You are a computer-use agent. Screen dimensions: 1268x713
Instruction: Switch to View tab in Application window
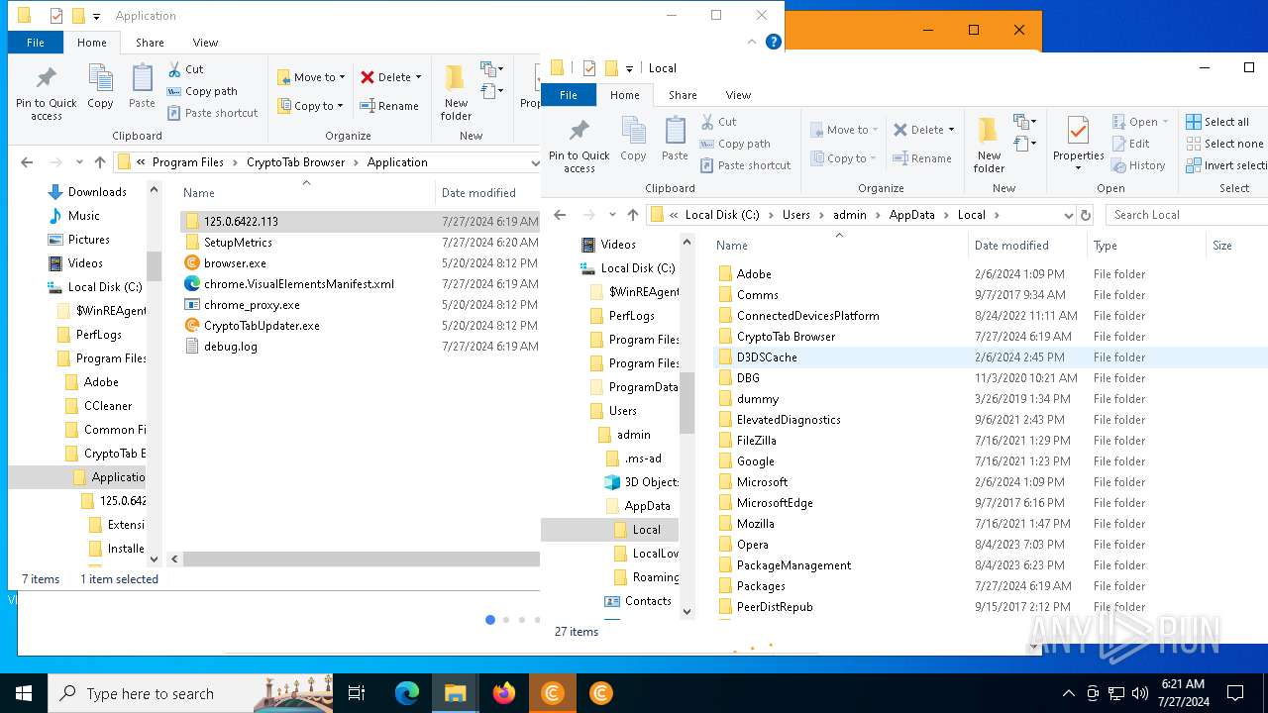coord(205,43)
